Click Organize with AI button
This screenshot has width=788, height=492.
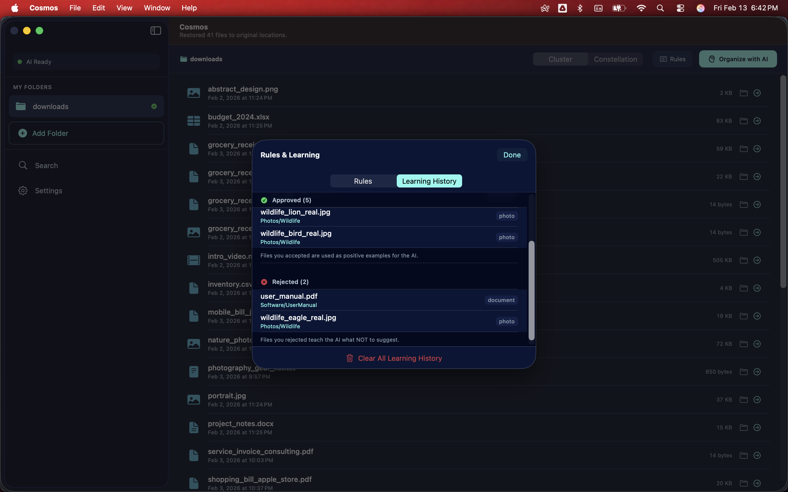point(738,59)
